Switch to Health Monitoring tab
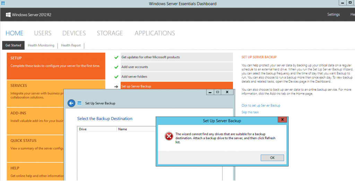355x181 pixels. pyautogui.click(x=41, y=45)
